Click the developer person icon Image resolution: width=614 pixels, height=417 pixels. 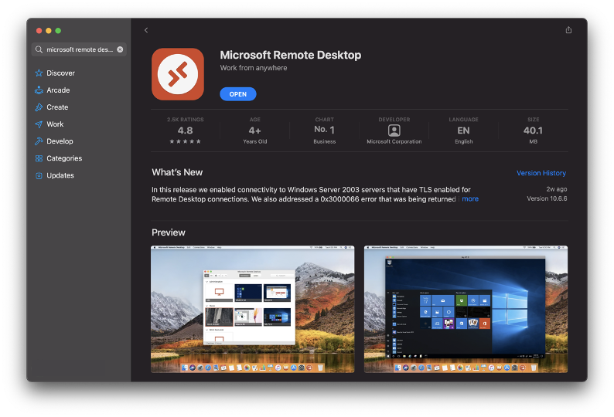click(394, 131)
